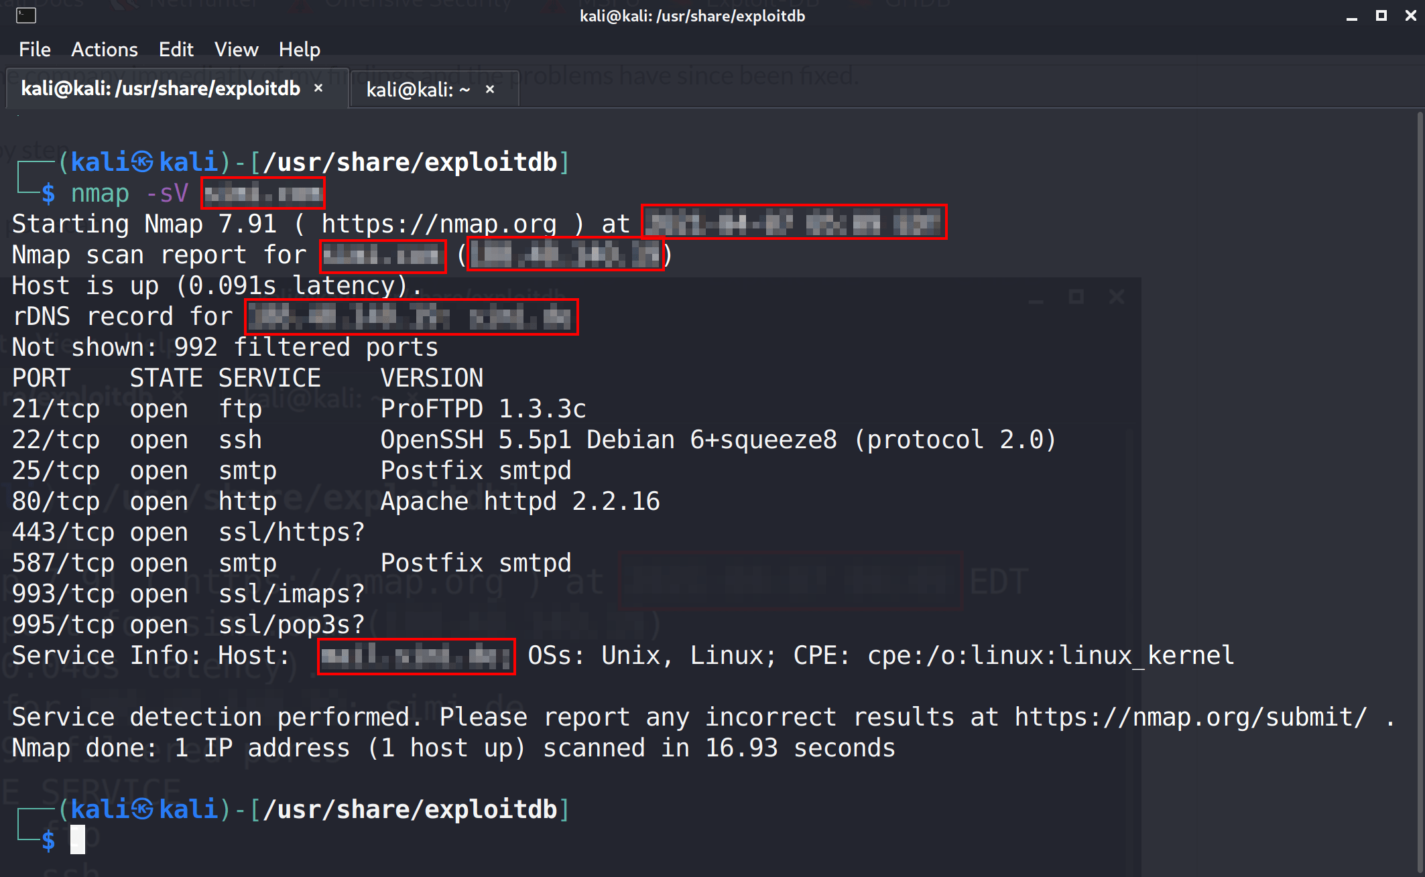Click the Kali logo symbol in the top prompt

click(142, 162)
